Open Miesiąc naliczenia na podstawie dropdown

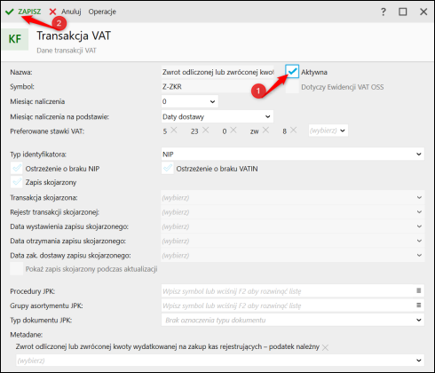point(217,116)
